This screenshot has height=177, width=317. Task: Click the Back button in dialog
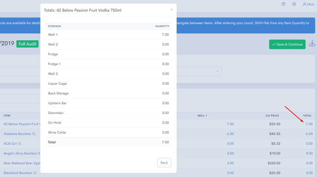click(164, 163)
